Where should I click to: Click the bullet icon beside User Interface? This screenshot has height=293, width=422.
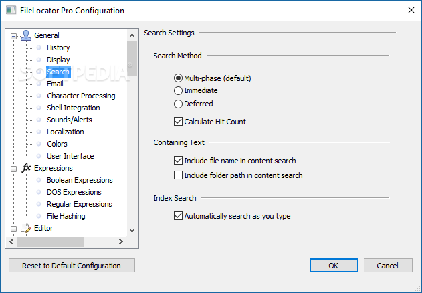pos(39,156)
